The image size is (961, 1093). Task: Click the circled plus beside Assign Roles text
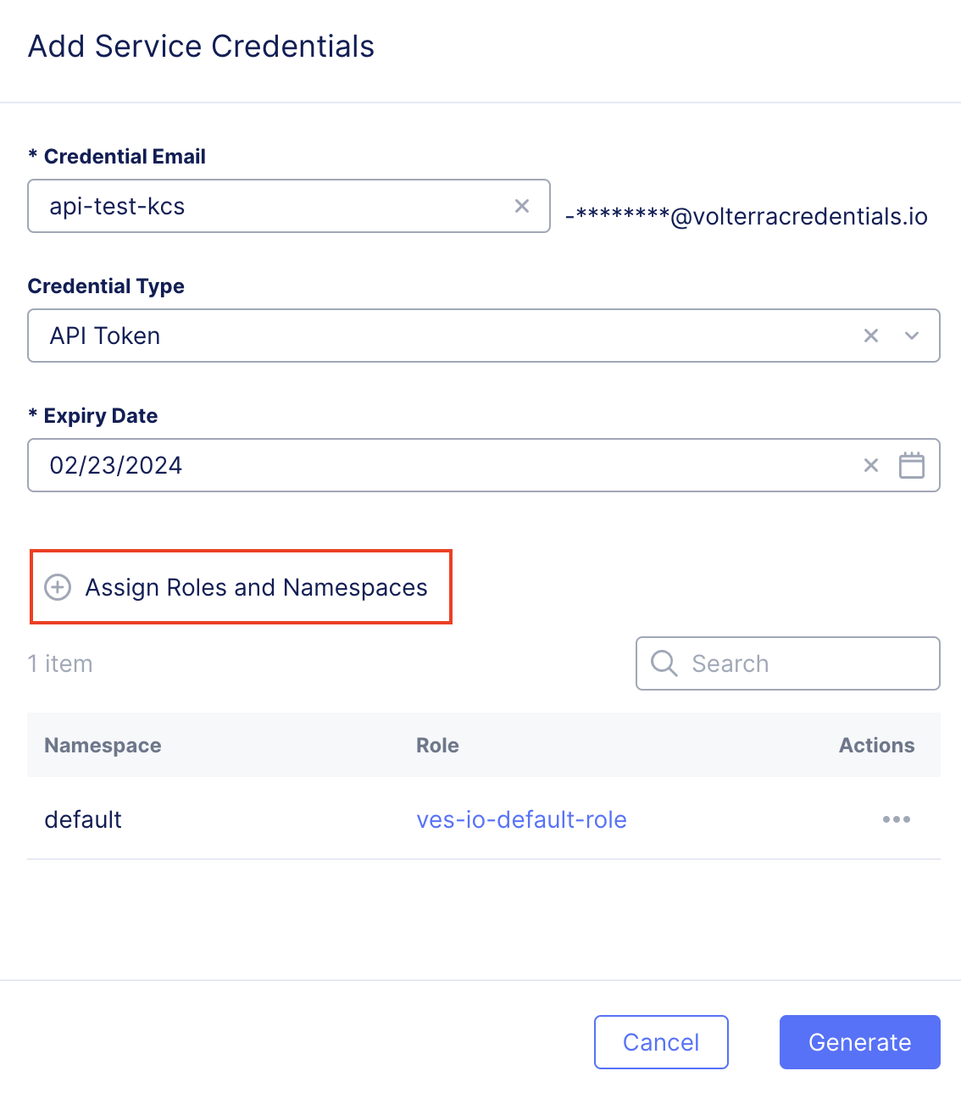click(x=57, y=587)
